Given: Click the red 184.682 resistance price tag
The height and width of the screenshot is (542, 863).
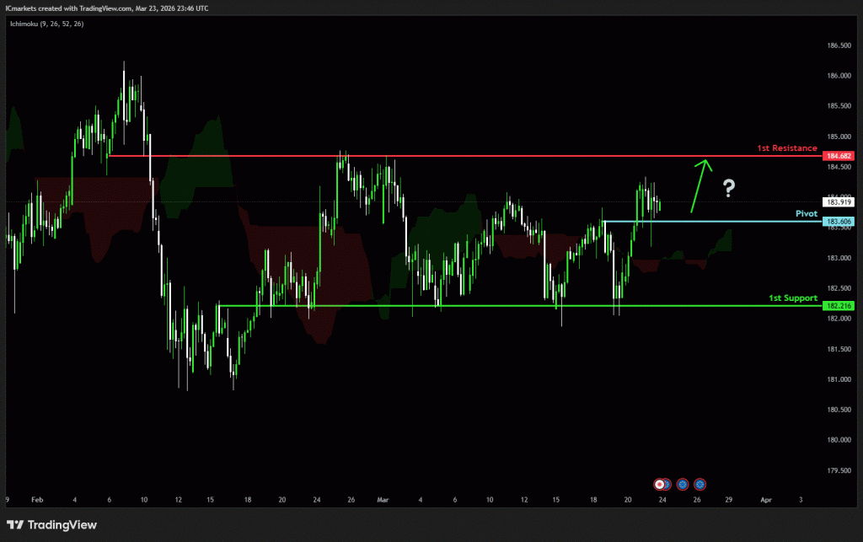Looking at the screenshot, I should point(839,156).
